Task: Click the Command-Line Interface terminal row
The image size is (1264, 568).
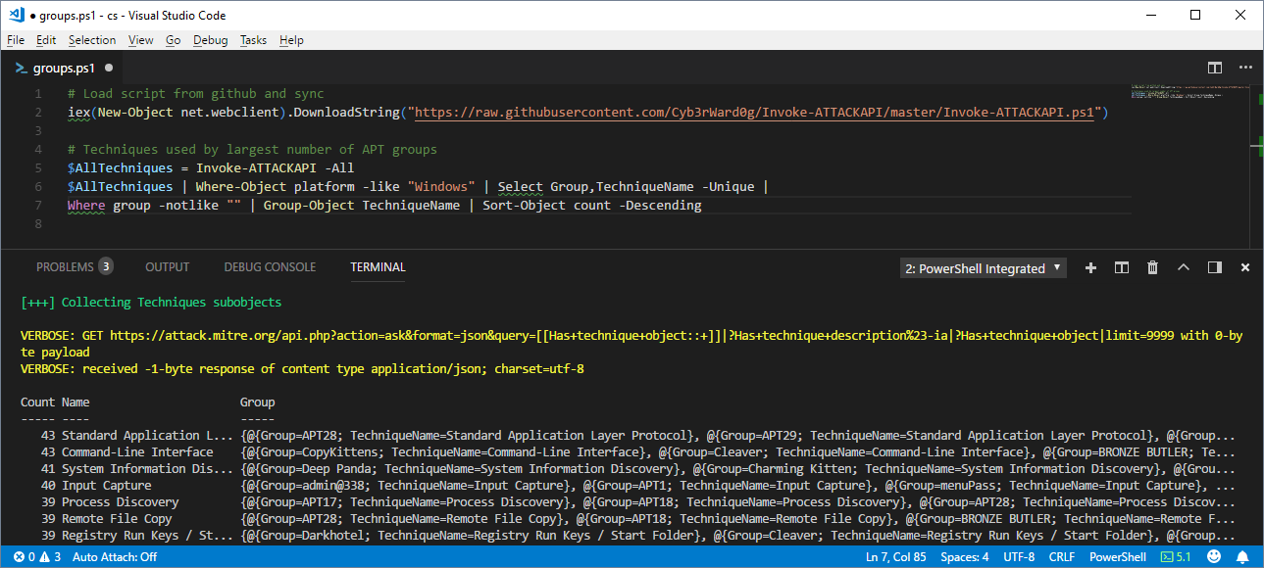Action: [628, 452]
